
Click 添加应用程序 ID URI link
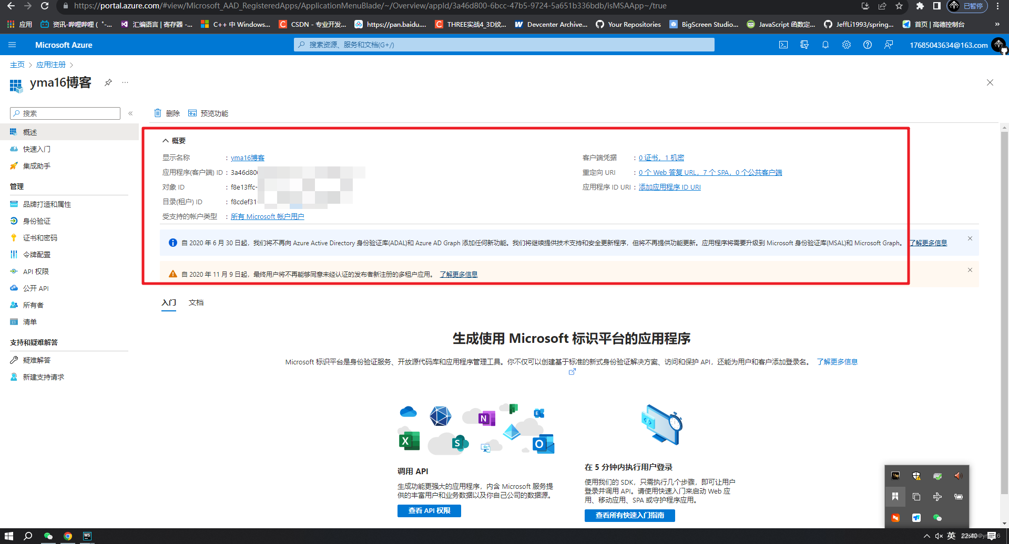click(x=670, y=187)
